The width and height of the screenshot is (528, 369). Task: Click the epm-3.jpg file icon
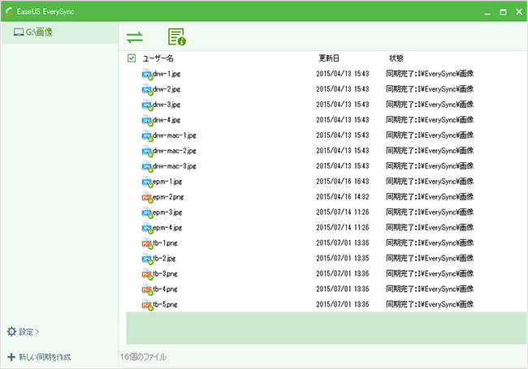pos(147,213)
